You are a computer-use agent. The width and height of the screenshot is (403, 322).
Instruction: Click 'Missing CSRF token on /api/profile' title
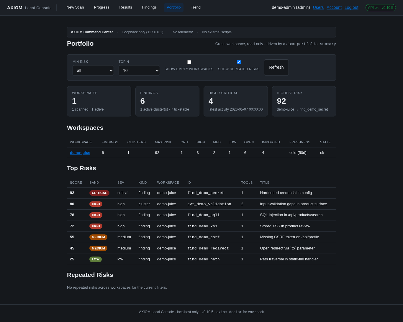click(x=289, y=237)
